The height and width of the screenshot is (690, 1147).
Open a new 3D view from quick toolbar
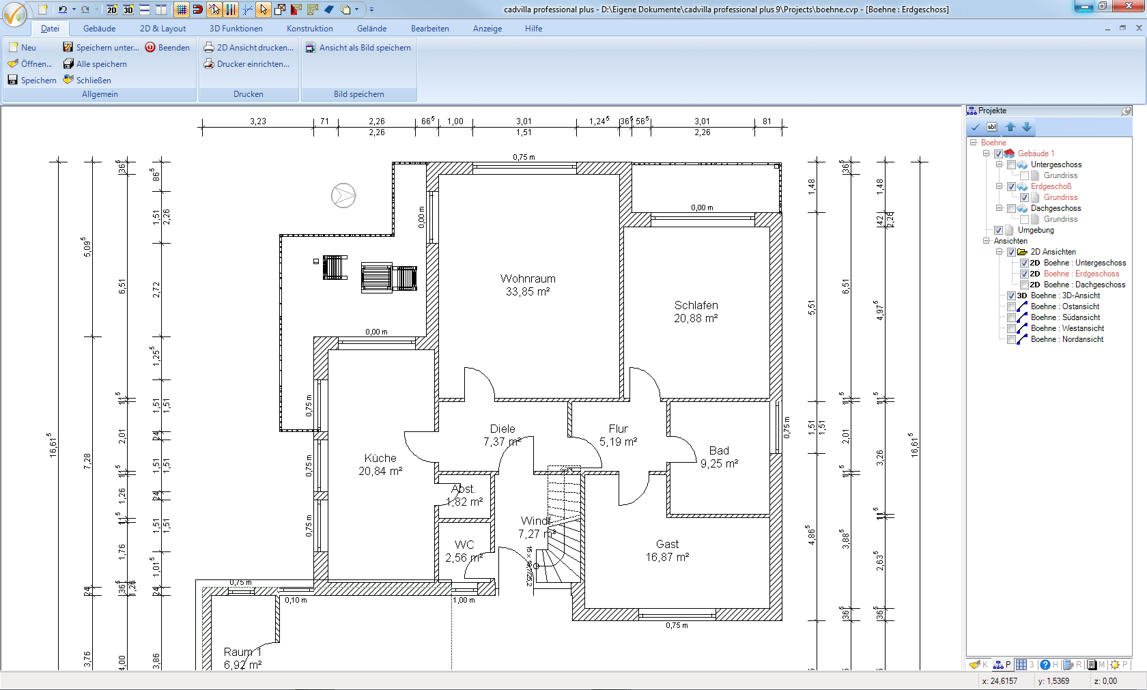coord(128,10)
